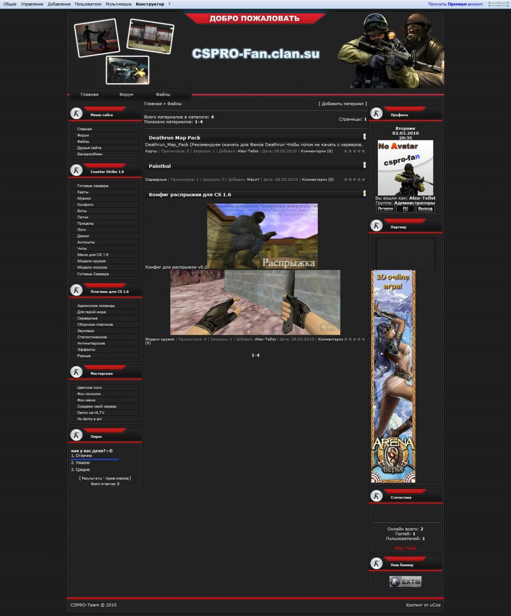Open Админские команды plugins link
This screenshot has height=616, width=511.
pyautogui.click(x=96, y=306)
